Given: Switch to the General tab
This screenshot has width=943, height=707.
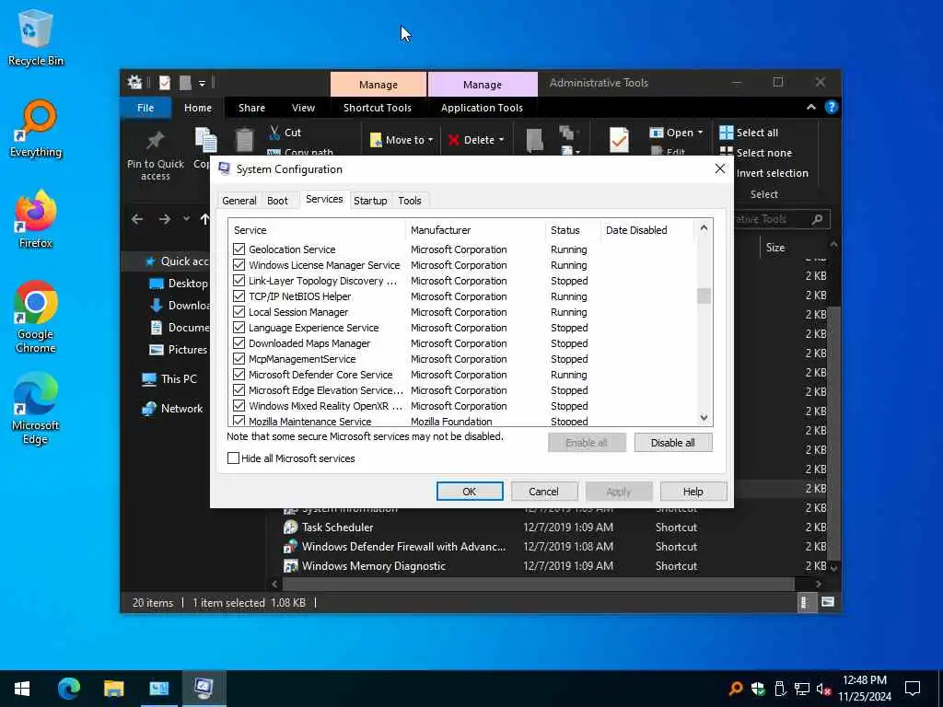Looking at the screenshot, I should tap(239, 200).
